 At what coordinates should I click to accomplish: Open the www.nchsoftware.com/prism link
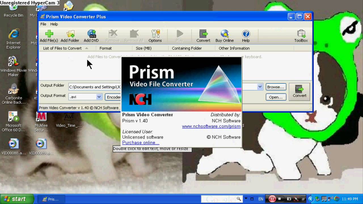coord(211,126)
